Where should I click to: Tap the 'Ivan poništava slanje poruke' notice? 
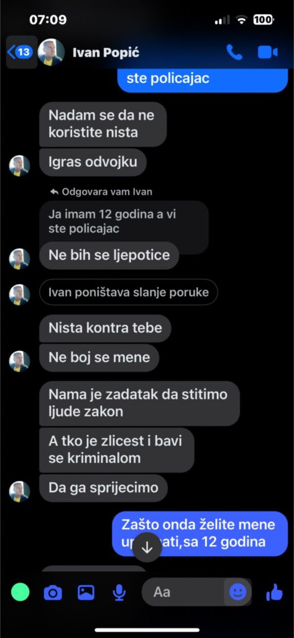coord(129,292)
